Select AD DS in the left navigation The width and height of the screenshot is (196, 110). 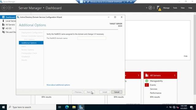[x=8, y=28]
